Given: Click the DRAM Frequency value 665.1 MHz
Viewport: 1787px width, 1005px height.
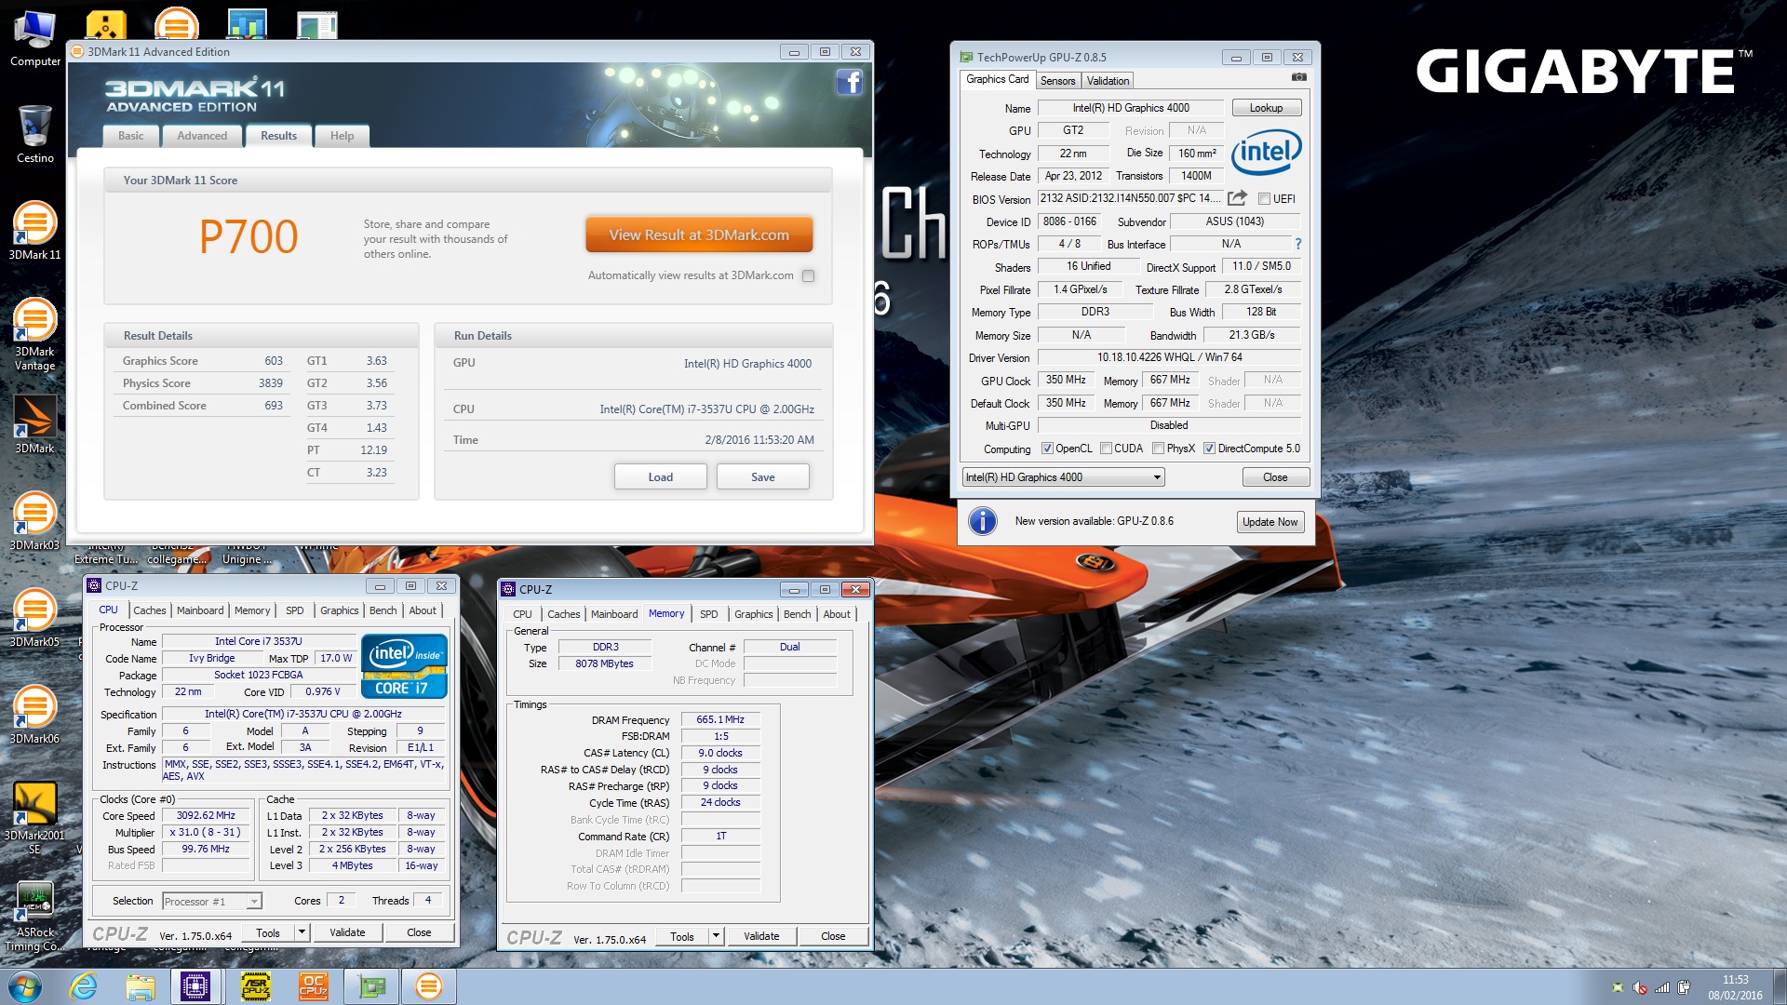Looking at the screenshot, I should click(x=720, y=719).
